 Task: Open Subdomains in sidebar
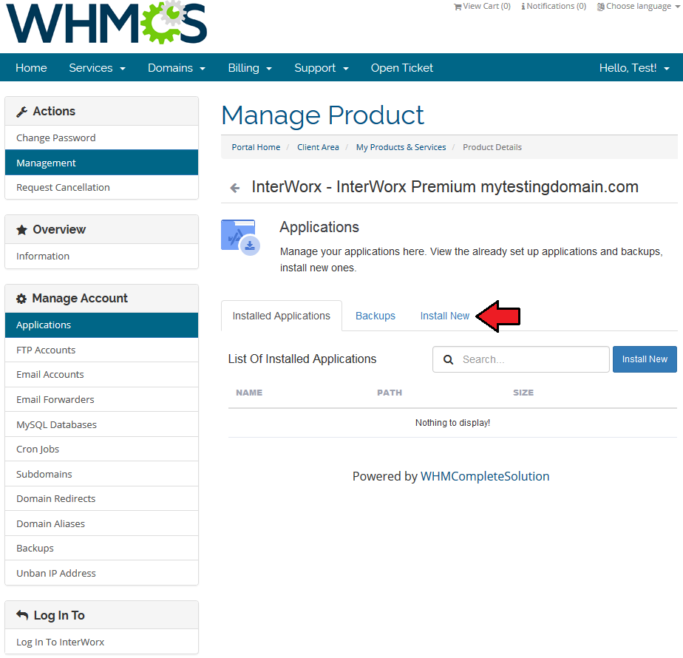101,474
